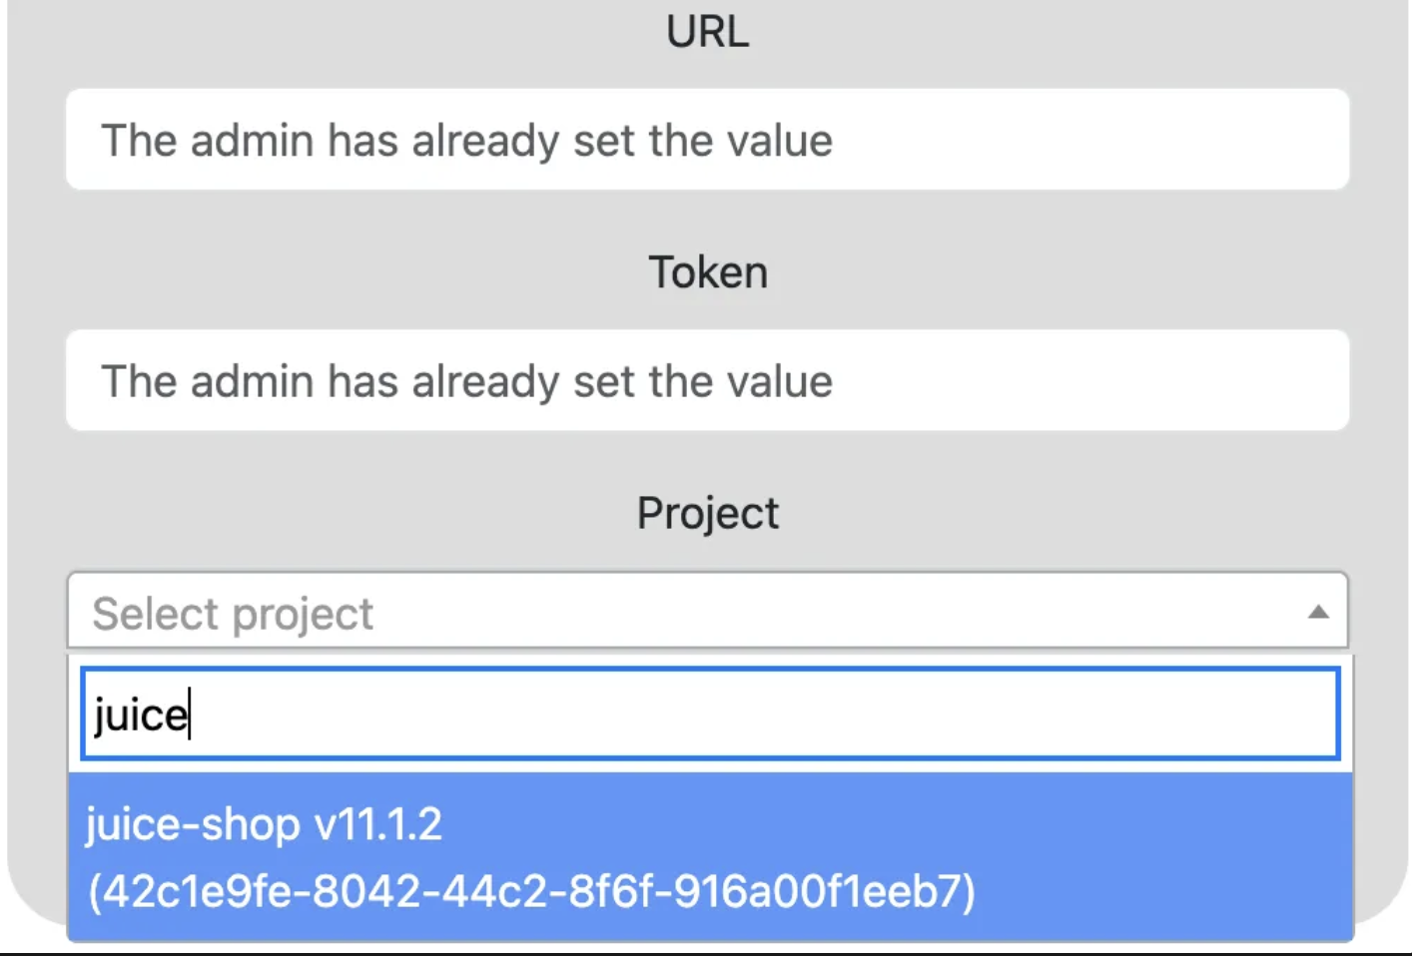
Task: Click the URL field label
Action: coord(707,32)
